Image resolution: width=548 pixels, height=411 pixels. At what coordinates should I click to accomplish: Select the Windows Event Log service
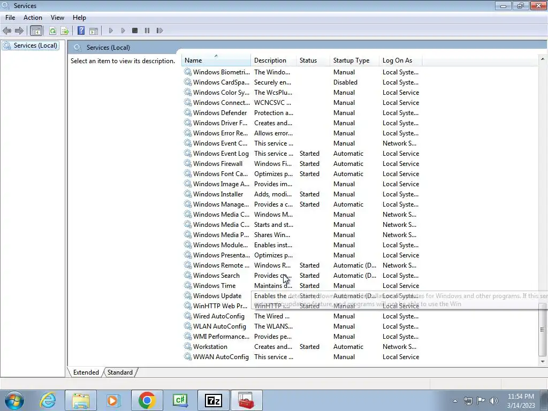click(221, 154)
